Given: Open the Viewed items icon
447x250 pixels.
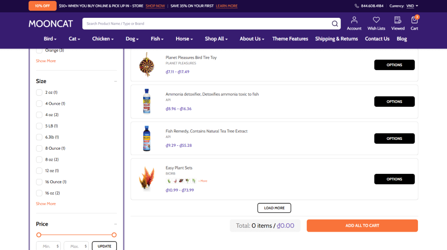Looking at the screenshot, I should click(398, 20).
